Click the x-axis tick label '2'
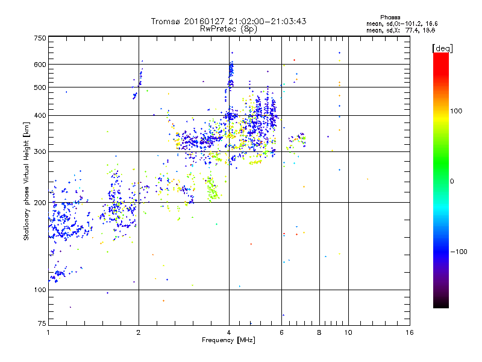Viewport: 482px width, 362px height. pos(139,332)
